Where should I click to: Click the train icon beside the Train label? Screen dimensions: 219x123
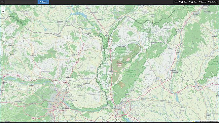(182, 2)
